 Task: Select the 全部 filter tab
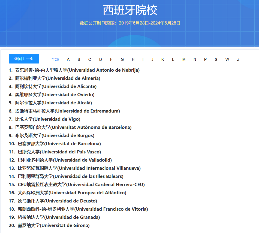[55, 59]
